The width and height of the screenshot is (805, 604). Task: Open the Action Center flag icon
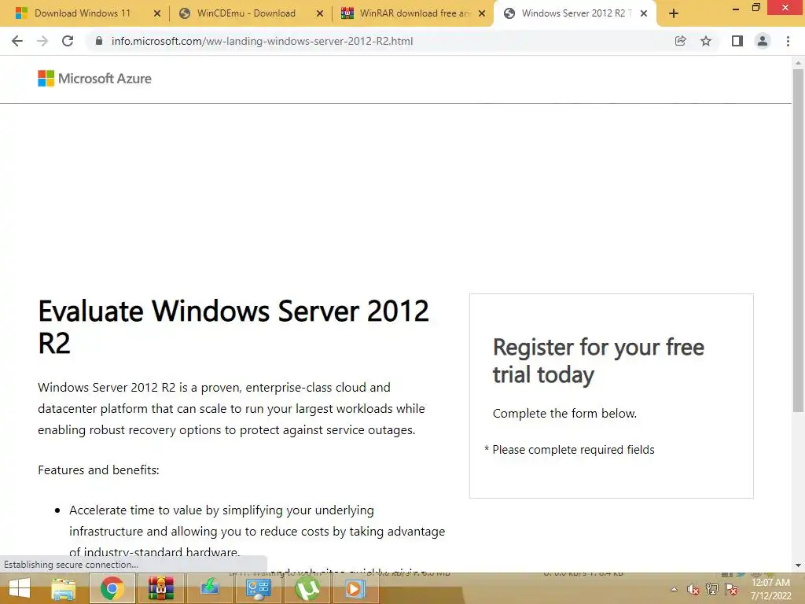pyautogui.click(x=732, y=590)
